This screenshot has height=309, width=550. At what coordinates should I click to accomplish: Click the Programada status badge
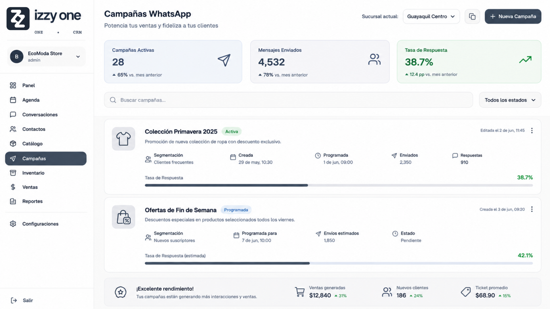(x=236, y=210)
